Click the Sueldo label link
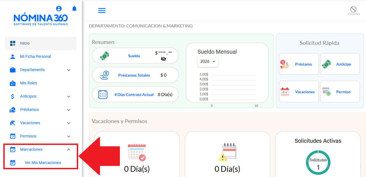The width and height of the screenshot is (366, 177). point(134,56)
